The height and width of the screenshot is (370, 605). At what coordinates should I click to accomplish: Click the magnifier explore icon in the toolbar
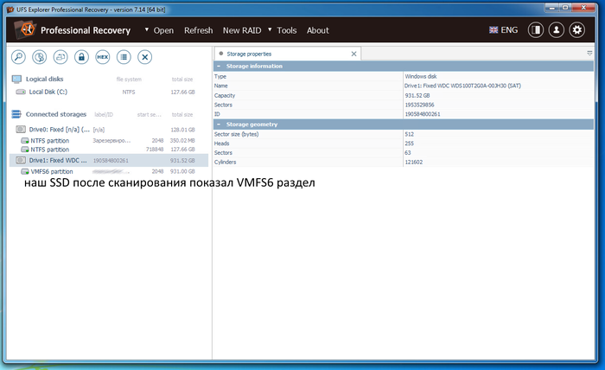18,57
